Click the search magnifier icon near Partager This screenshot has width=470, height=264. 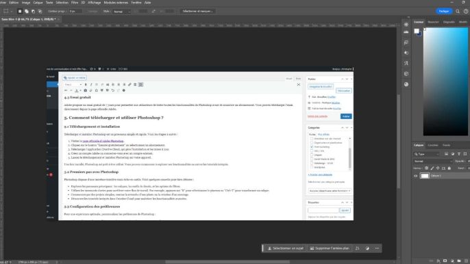pos(458,12)
